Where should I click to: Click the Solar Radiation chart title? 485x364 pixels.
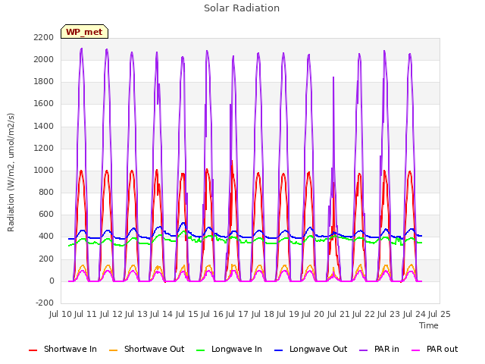tap(242, 8)
